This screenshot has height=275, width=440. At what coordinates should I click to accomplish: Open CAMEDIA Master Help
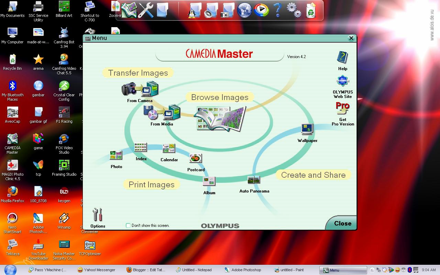(x=342, y=58)
